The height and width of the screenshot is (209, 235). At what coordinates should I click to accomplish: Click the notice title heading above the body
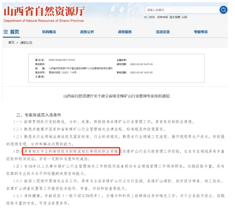[x=116, y=96]
